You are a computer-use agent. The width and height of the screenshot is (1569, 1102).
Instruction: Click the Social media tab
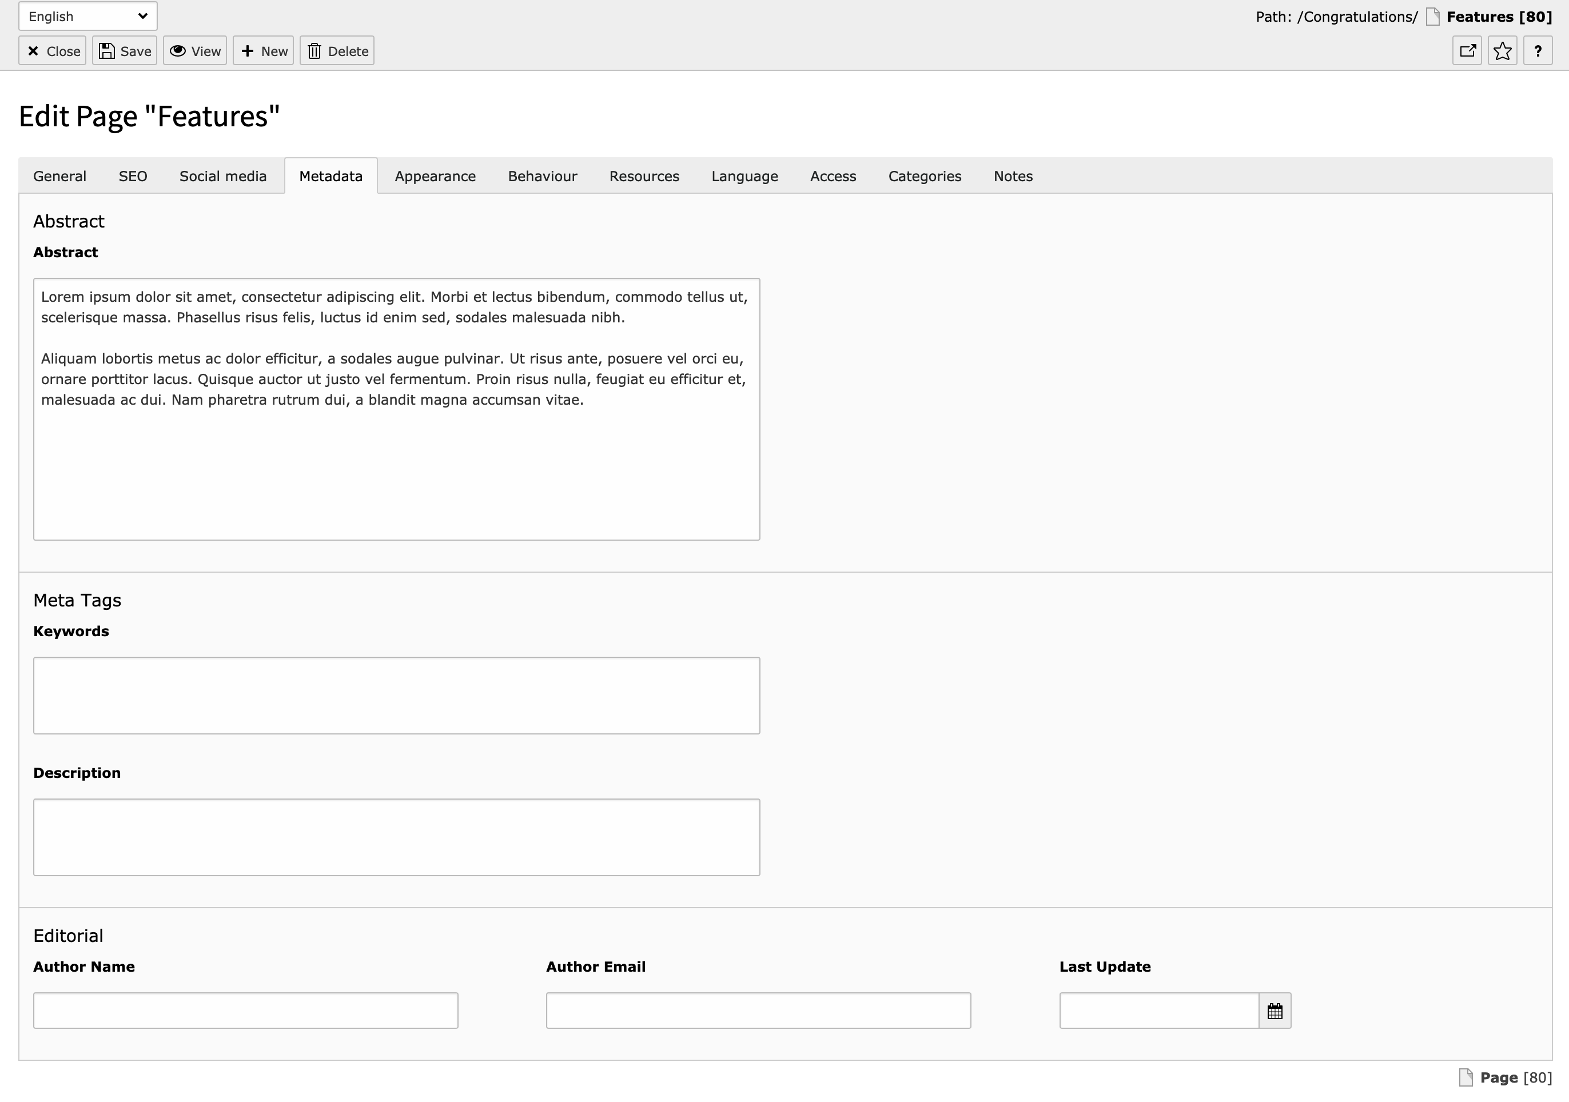223,175
